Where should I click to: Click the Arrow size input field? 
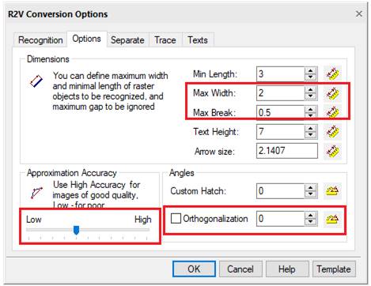click(287, 151)
